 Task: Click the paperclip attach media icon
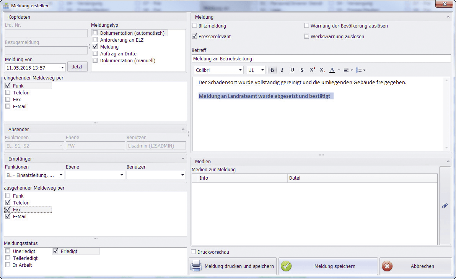coord(445,206)
